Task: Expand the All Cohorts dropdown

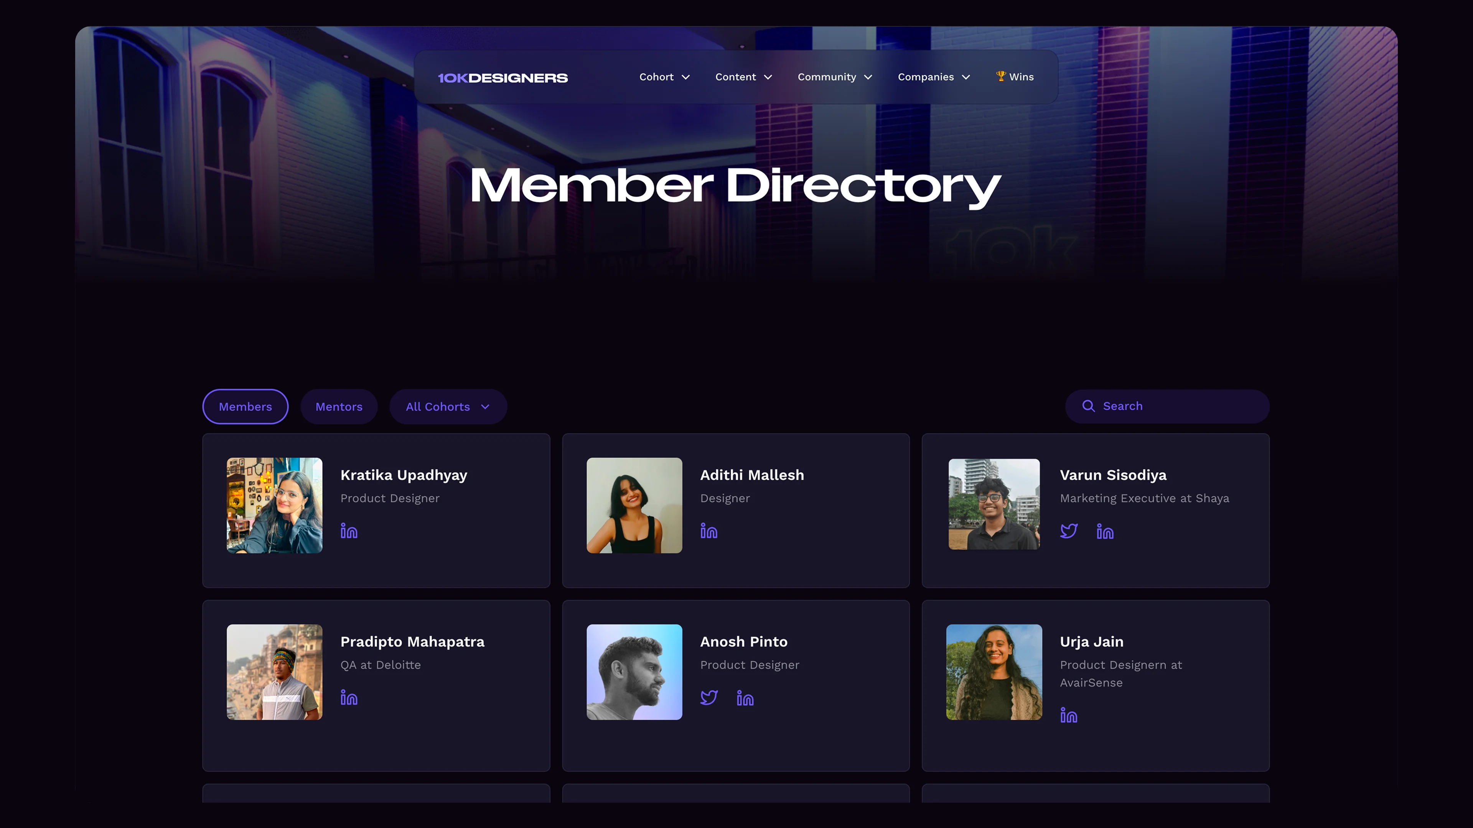Action: click(x=448, y=407)
